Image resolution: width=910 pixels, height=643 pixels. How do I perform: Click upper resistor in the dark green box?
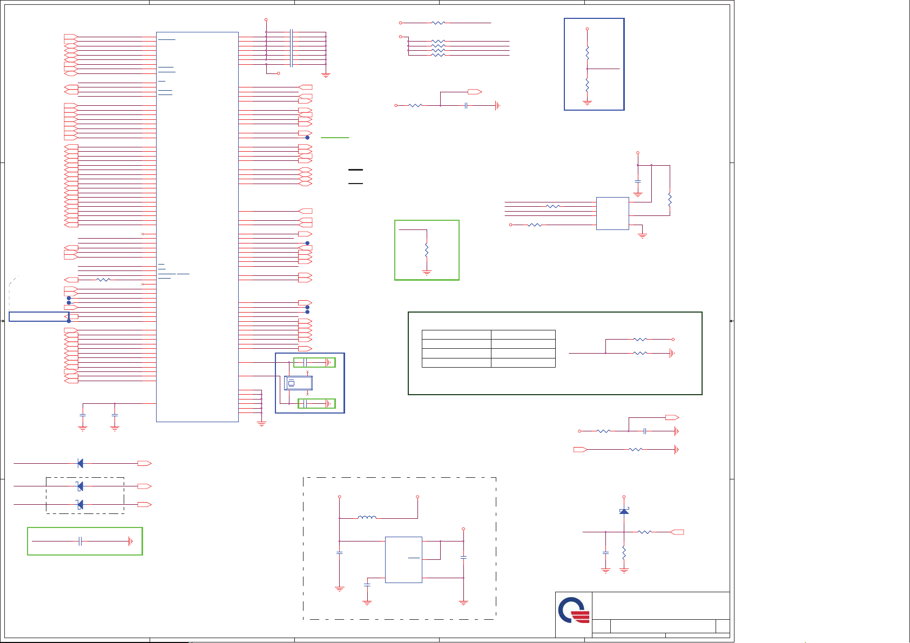pos(640,340)
